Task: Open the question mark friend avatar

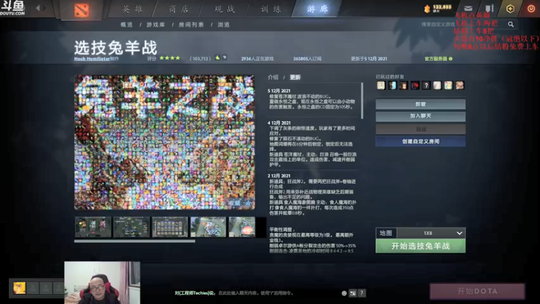Action: 426,85
